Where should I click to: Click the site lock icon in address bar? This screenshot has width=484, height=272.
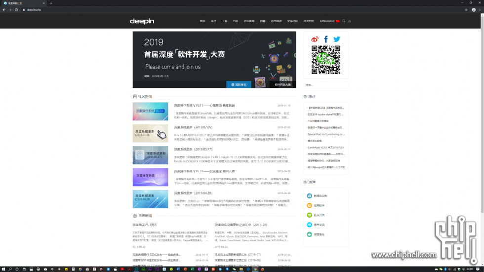point(24,10)
